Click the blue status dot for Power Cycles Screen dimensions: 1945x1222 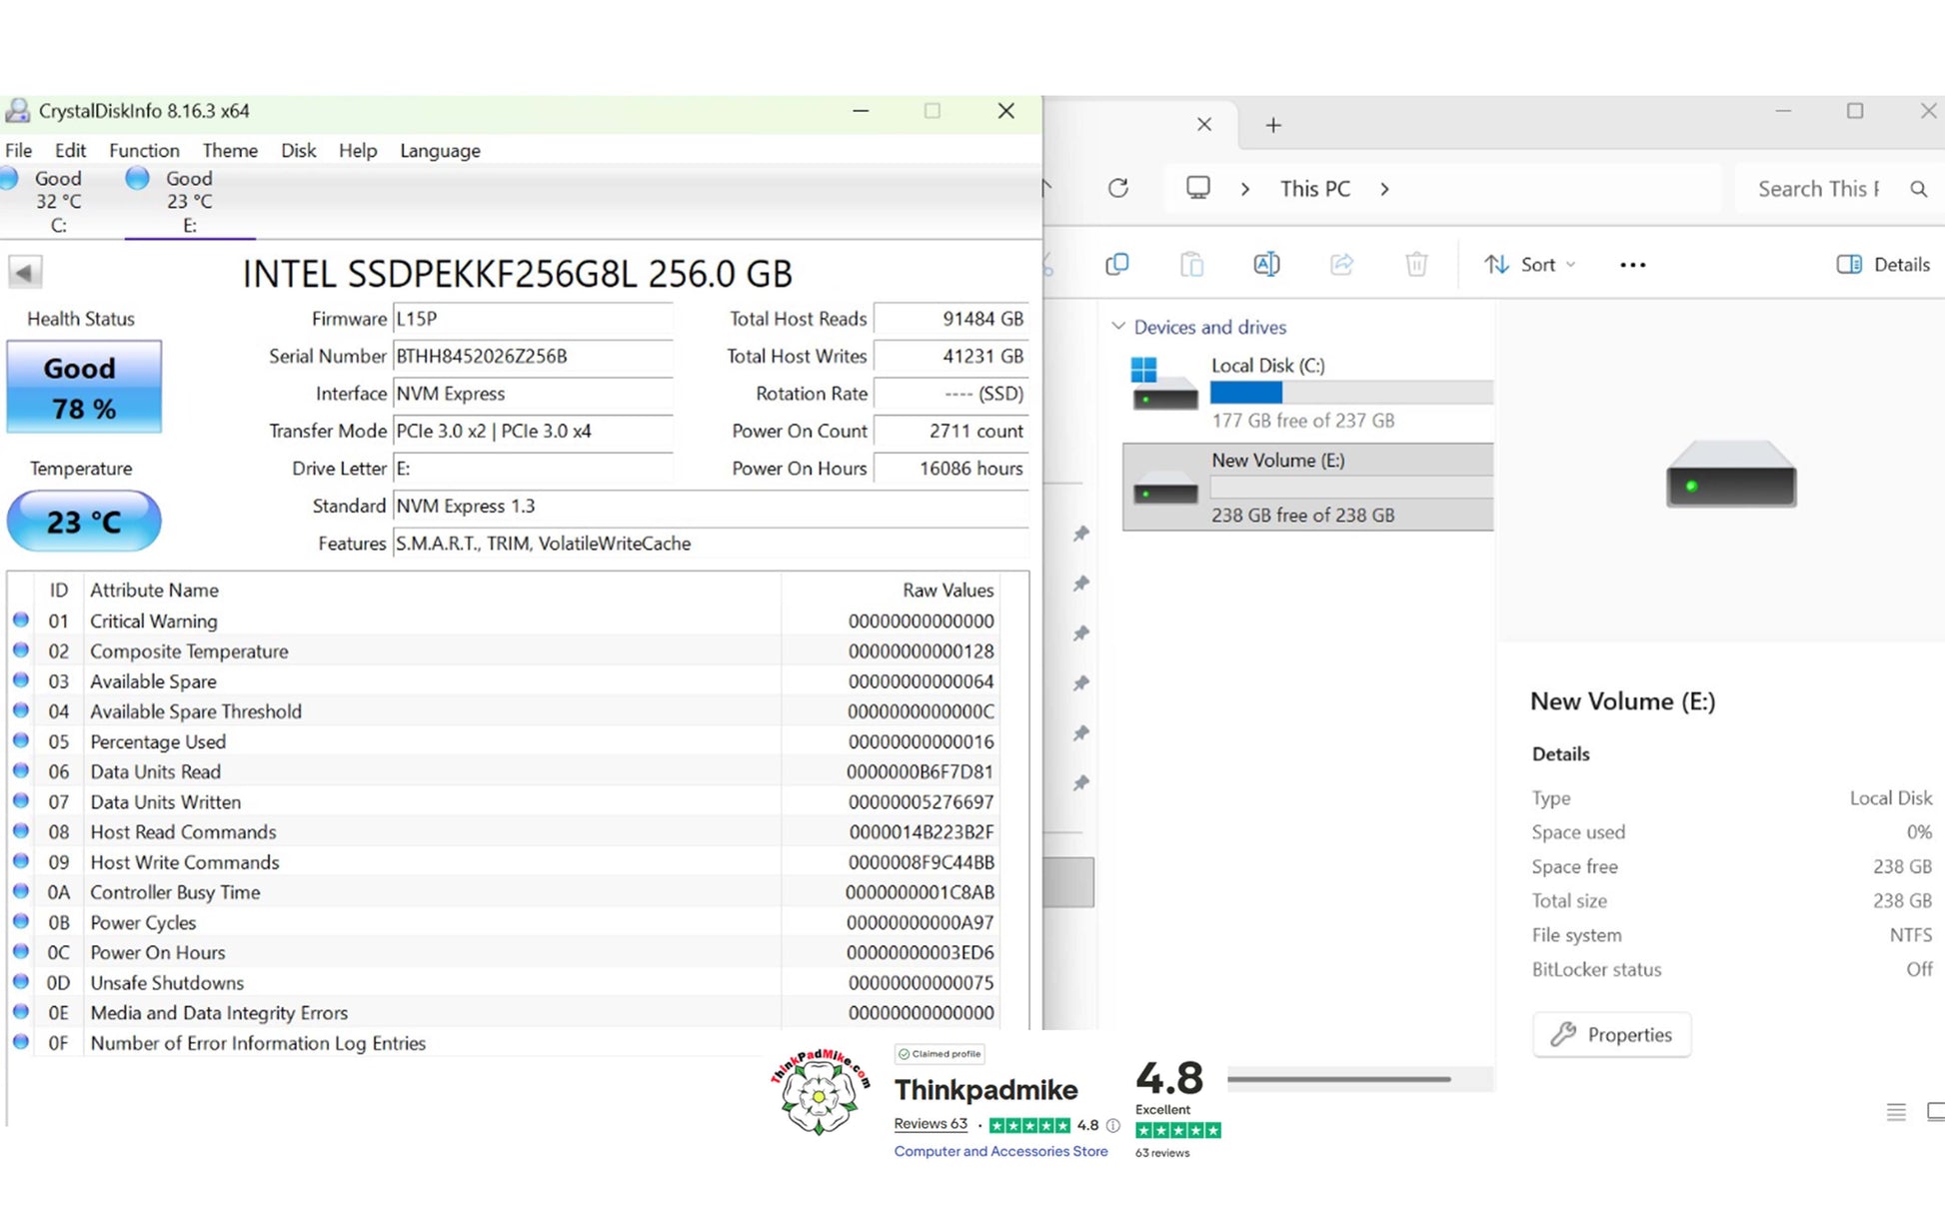[21, 921]
